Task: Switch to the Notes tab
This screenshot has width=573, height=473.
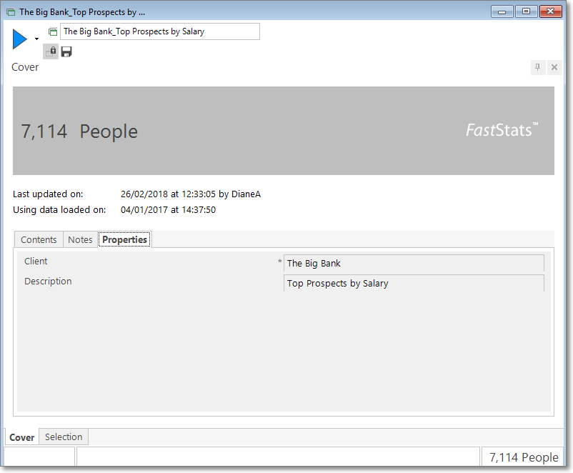Action: pos(80,240)
